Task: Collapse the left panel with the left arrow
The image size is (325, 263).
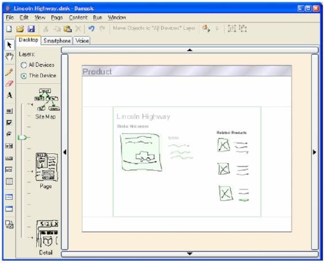Action: tap(64, 152)
